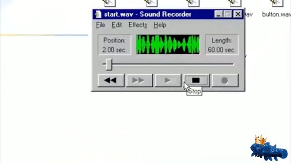Image resolution: width=291 pixels, height=163 pixels.
Task: Click the start.wav - Sound Recorder title text
Action: [147, 14]
